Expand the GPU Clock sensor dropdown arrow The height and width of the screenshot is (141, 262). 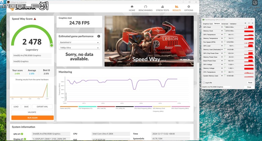click(x=222, y=27)
